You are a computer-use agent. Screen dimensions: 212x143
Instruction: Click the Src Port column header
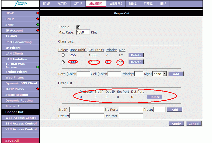pos(123,92)
